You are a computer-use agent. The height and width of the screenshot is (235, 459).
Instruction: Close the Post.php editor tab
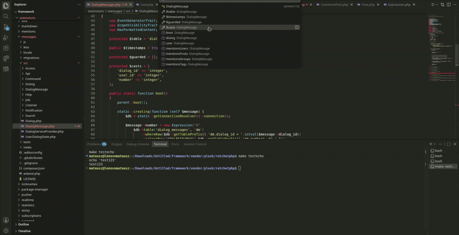378,5
